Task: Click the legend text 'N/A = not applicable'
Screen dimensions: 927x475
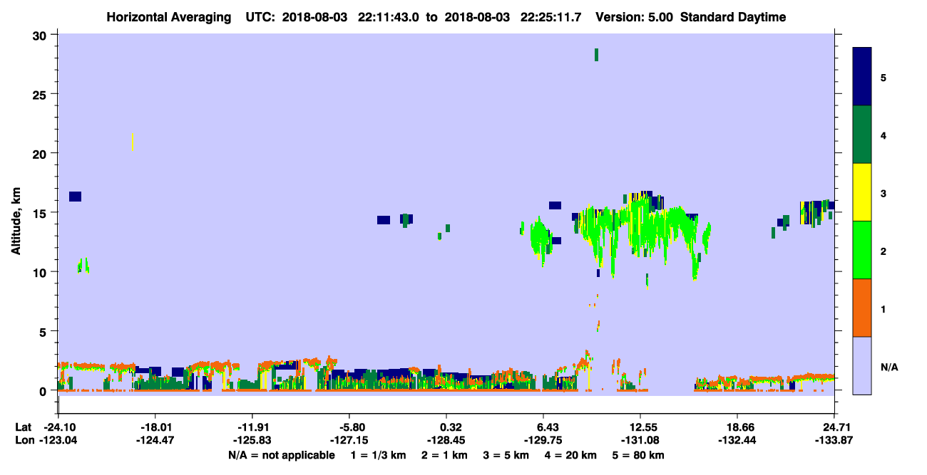Action: [x=281, y=455]
